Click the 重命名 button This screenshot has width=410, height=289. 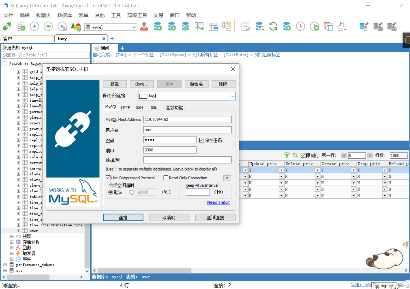pyautogui.click(x=196, y=84)
